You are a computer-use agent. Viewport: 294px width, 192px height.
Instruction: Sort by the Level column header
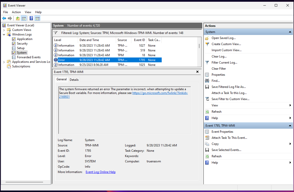click(65, 40)
